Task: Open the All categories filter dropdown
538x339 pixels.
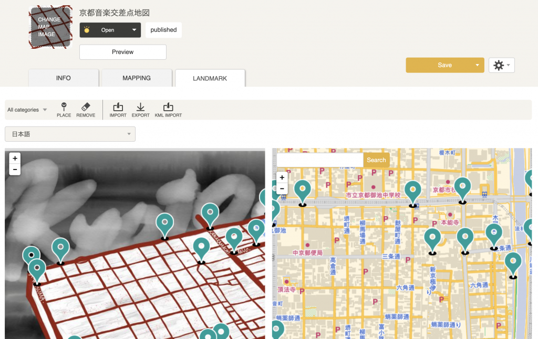Action: pos(24,109)
